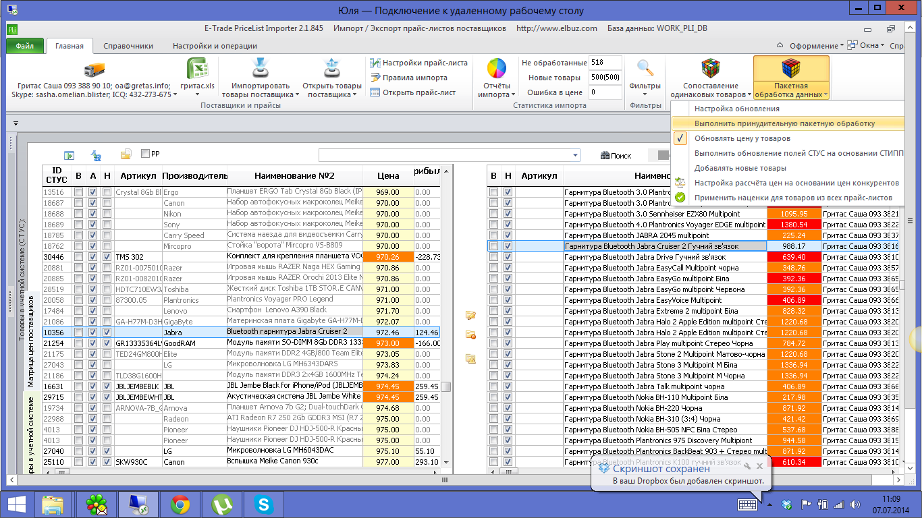
Task: Open the гритас.xls Excel price file icon
Action: click(x=197, y=69)
